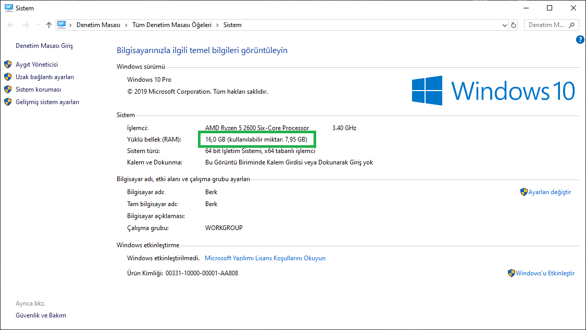Click the WORKGROUP value

click(224, 227)
